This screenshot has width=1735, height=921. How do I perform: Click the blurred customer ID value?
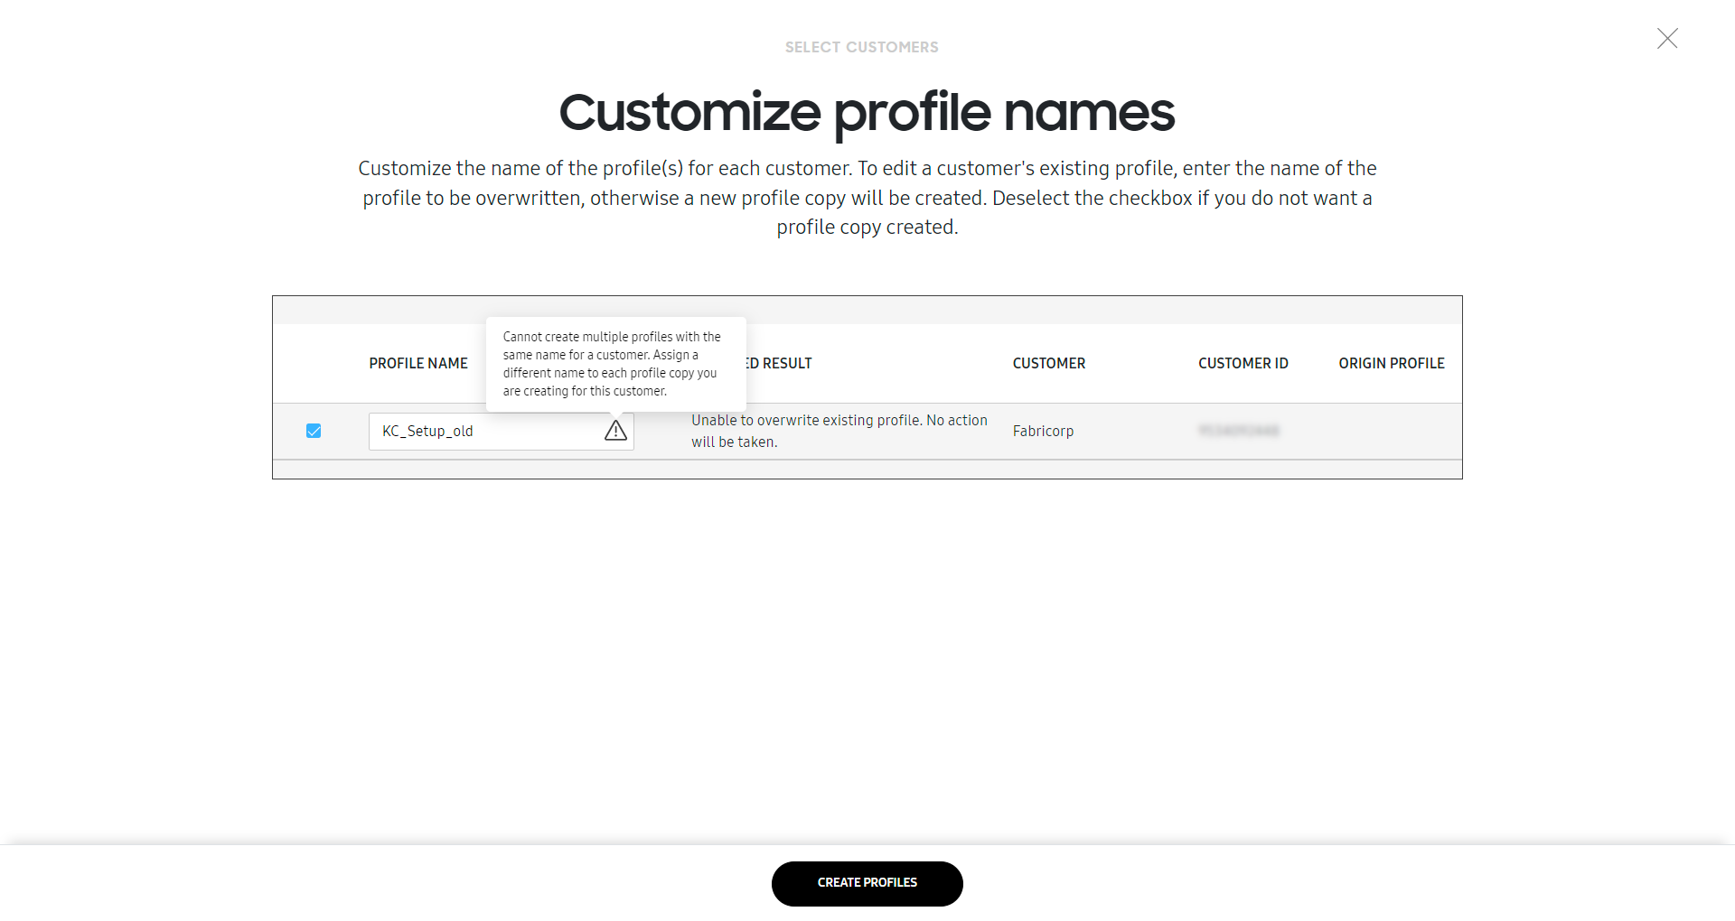click(1239, 431)
